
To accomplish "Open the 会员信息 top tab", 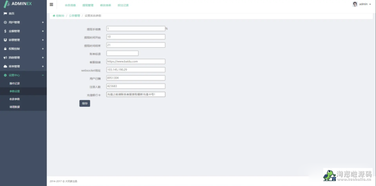I will [x=70, y=6].
